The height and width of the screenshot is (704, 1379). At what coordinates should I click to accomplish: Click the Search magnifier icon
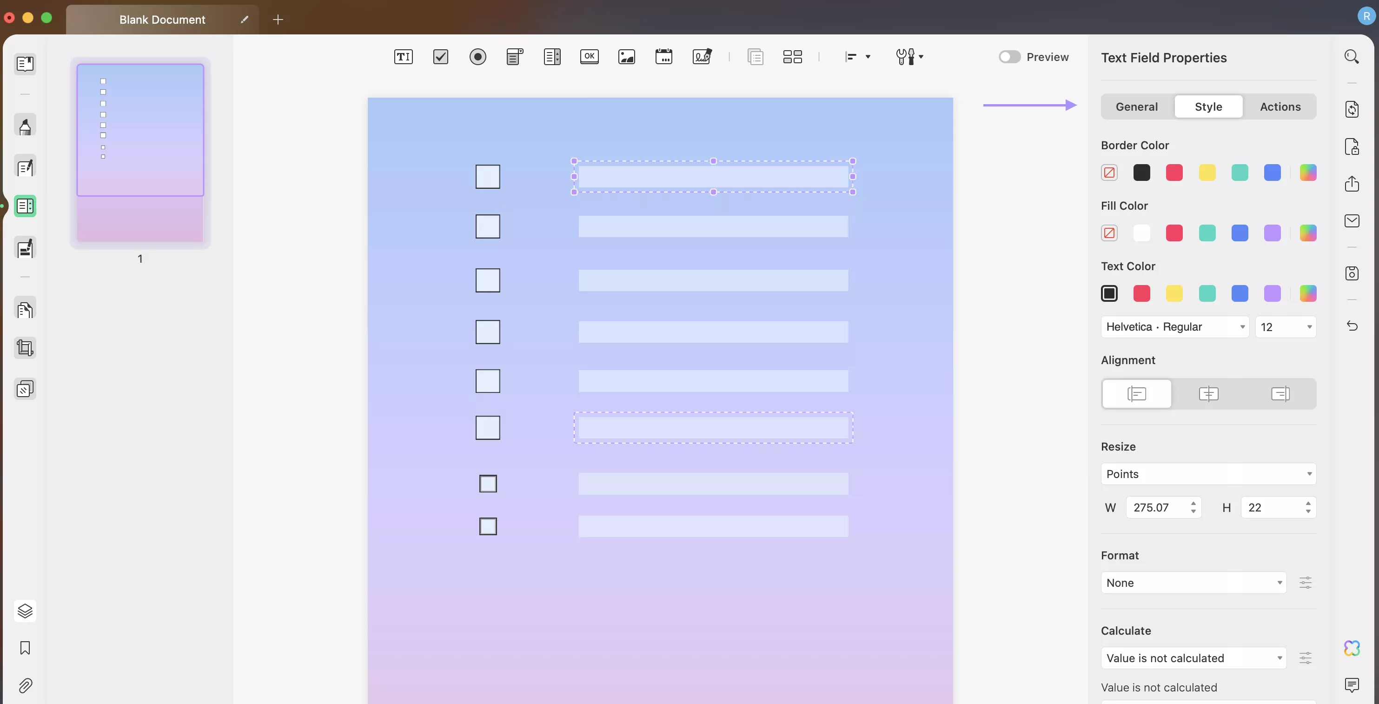[1352, 57]
